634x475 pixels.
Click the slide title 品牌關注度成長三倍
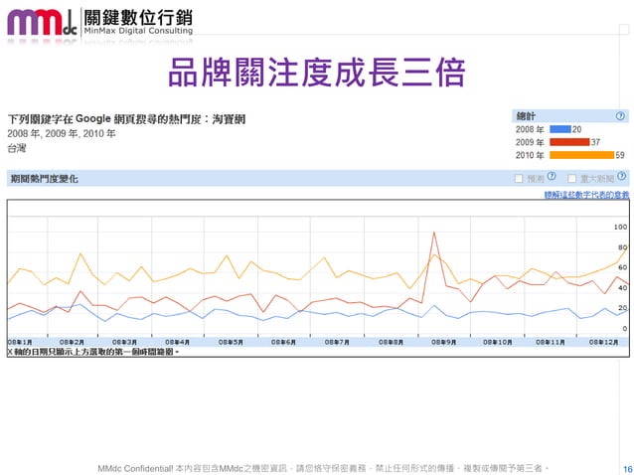coord(317,72)
